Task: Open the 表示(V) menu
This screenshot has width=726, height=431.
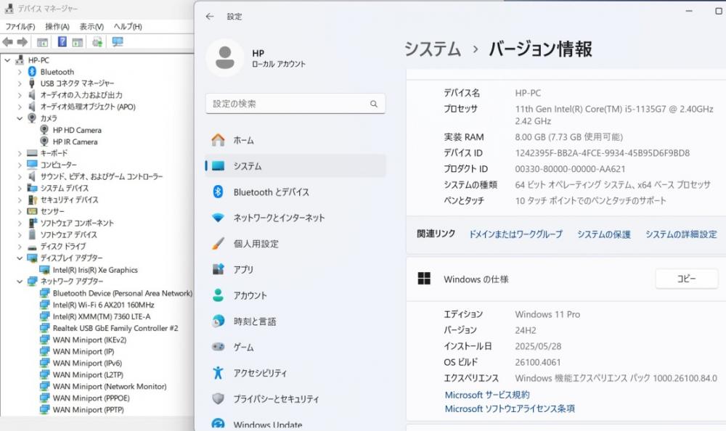Action: (91, 27)
